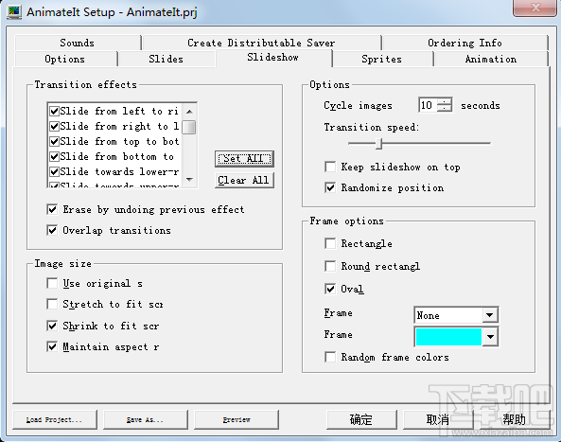Click the Cycle images seconds field

click(x=428, y=105)
